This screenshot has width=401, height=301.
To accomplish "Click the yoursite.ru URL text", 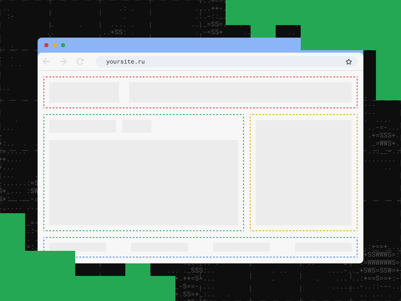I will [125, 62].
